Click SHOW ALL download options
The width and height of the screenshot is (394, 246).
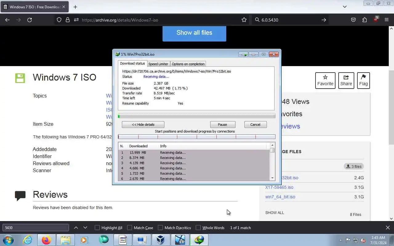275,212
